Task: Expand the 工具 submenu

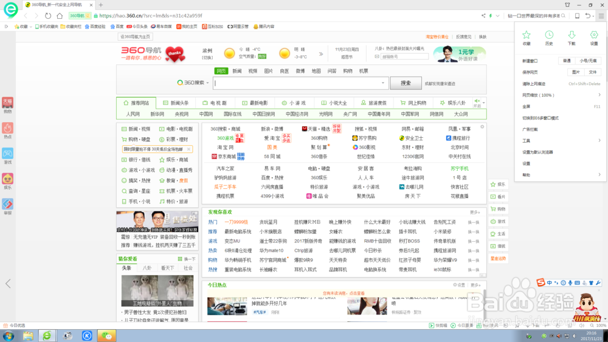Action: coord(599,140)
